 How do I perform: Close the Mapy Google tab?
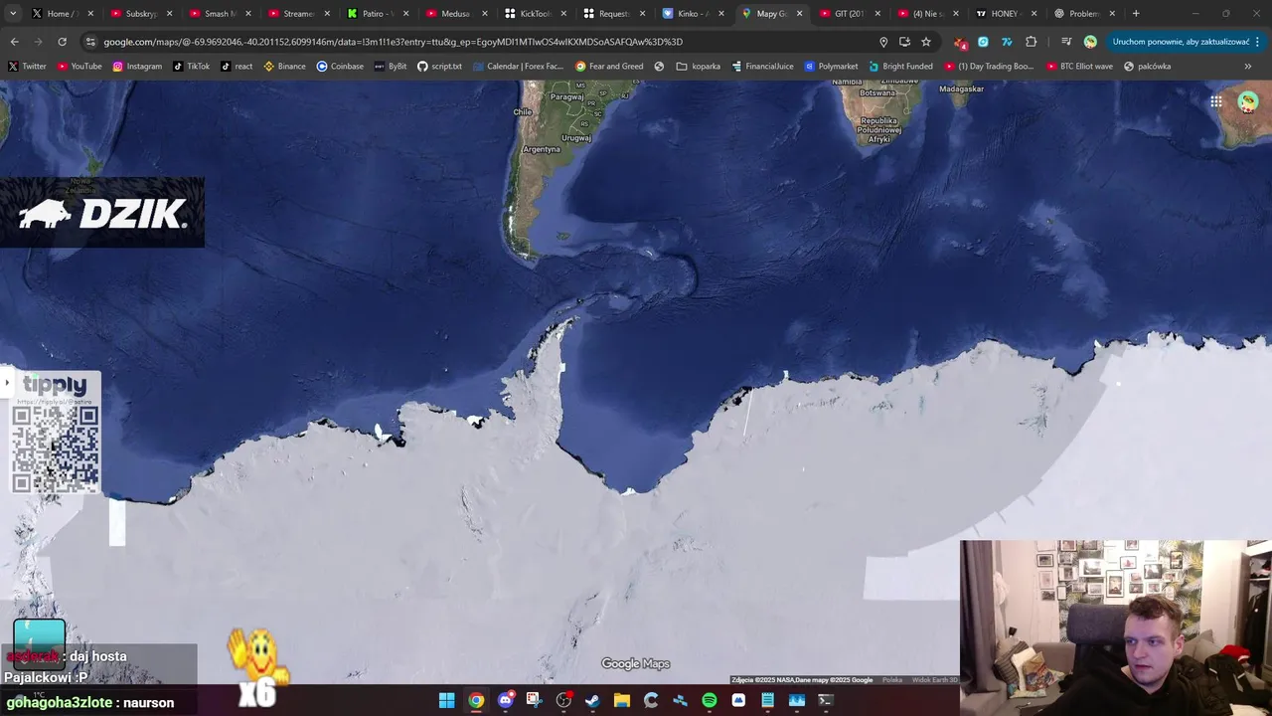coord(799,14)
